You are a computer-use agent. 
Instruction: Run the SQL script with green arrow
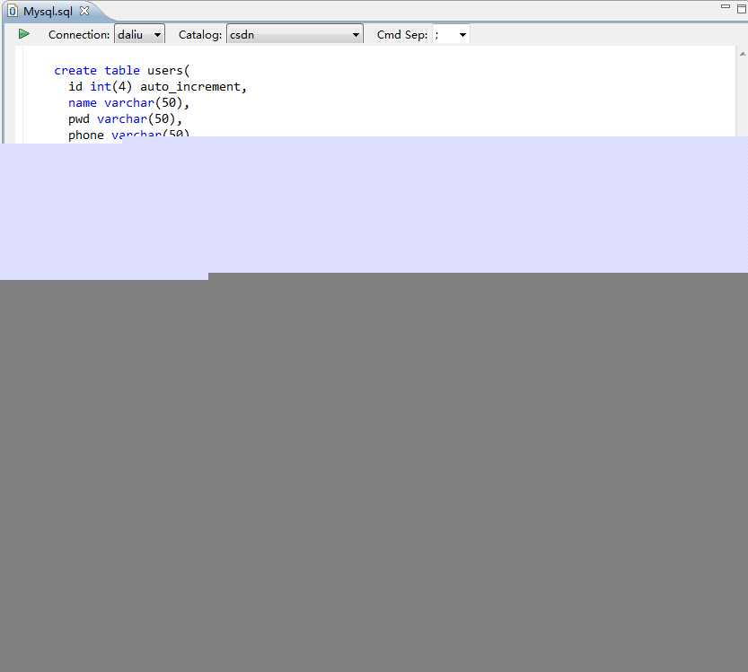(x=24, y=34)
